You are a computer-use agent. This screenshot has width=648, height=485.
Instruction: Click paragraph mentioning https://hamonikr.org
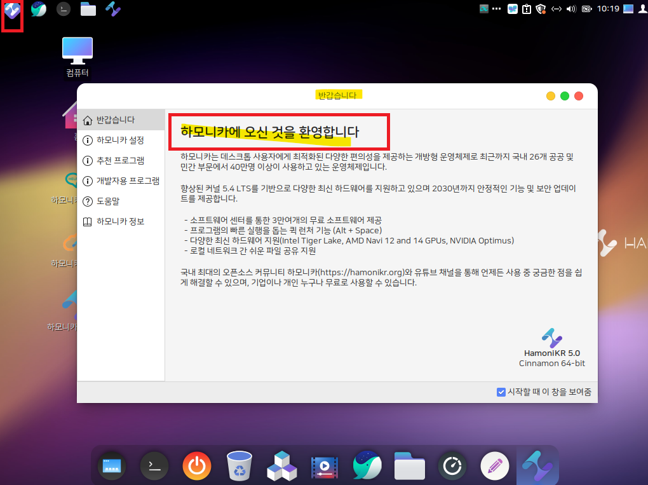tap(381, 277)
